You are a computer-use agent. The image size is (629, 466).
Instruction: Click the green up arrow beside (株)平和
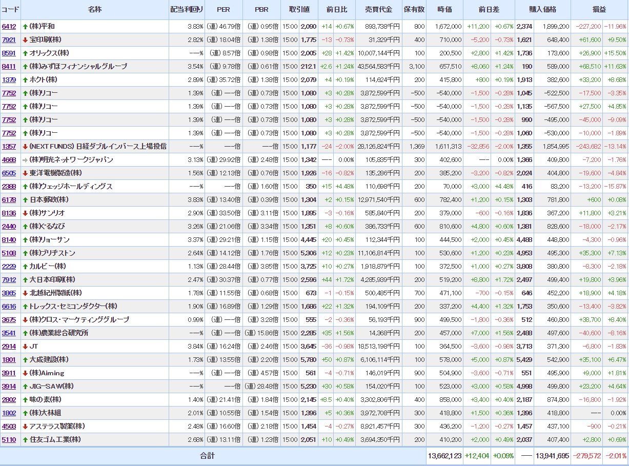[x=25, y=27]
